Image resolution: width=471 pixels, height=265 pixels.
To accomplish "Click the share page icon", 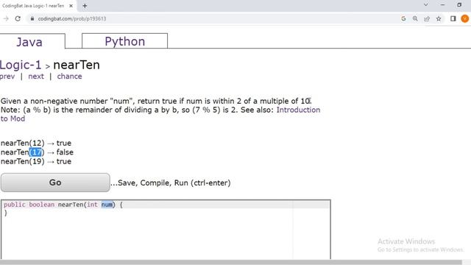I will [x=427, y=18].
